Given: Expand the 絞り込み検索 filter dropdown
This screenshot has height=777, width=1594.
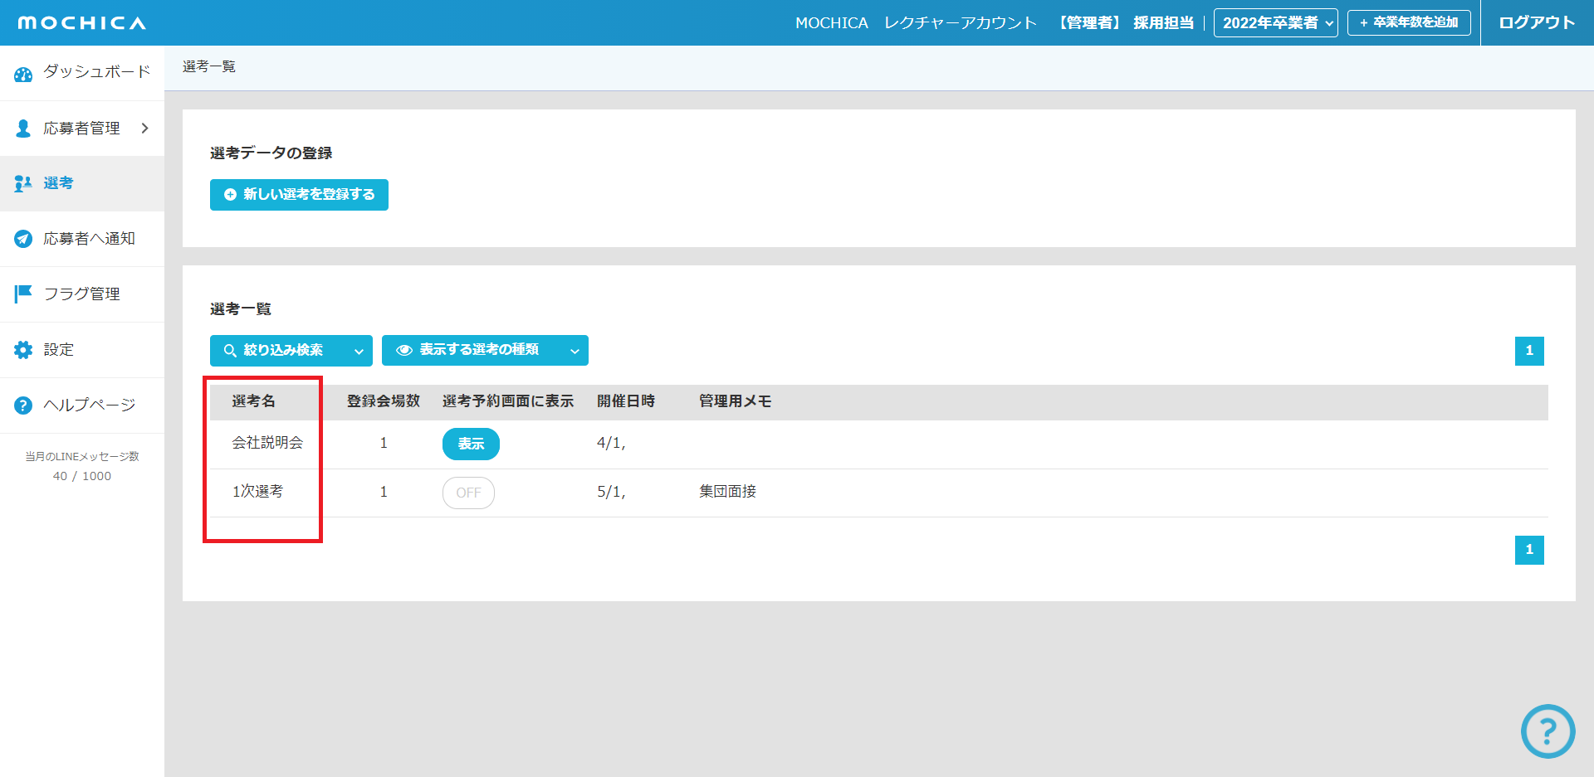Looking at the screenshot, I should [x=291, y=351].
